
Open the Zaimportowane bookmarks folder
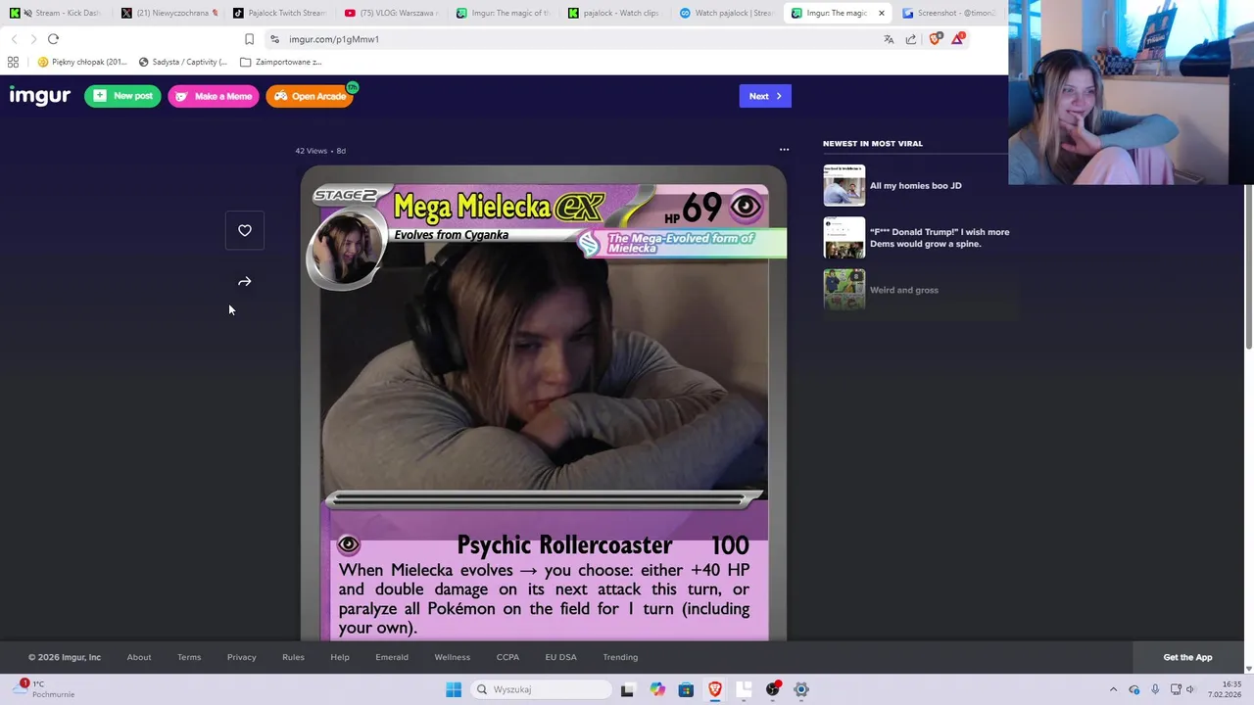[x=281, y=62]
